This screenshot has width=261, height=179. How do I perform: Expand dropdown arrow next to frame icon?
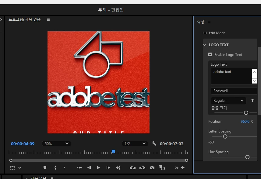coord(20,168)
